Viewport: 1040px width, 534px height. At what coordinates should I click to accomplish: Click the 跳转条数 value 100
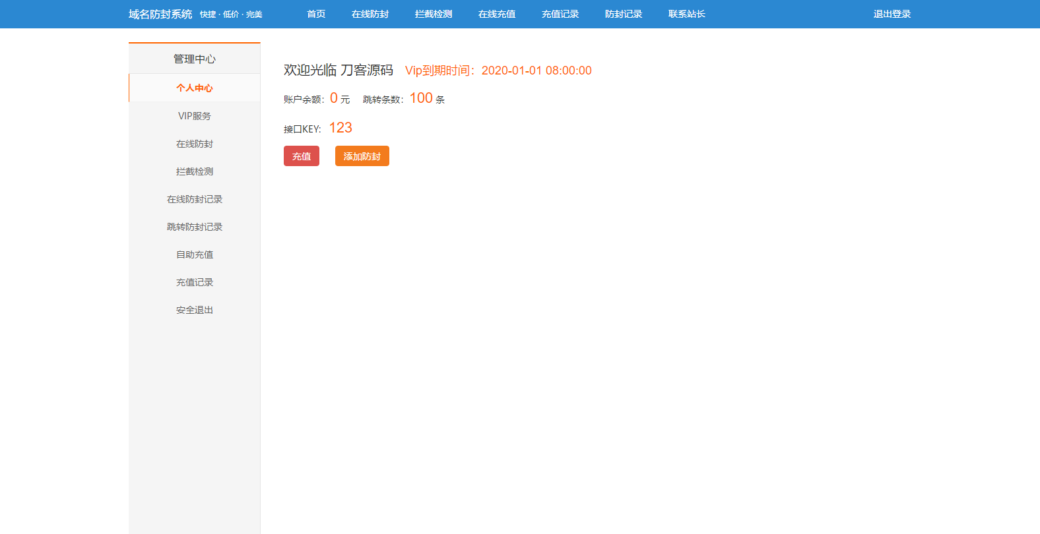421,98
